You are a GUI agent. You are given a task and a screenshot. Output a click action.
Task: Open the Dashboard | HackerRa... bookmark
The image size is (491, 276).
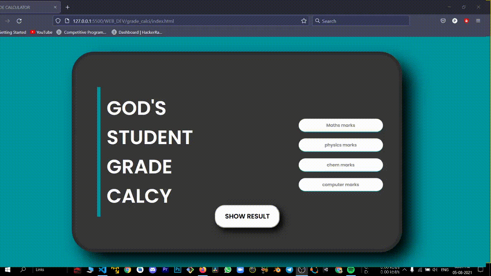coord(137,32)
